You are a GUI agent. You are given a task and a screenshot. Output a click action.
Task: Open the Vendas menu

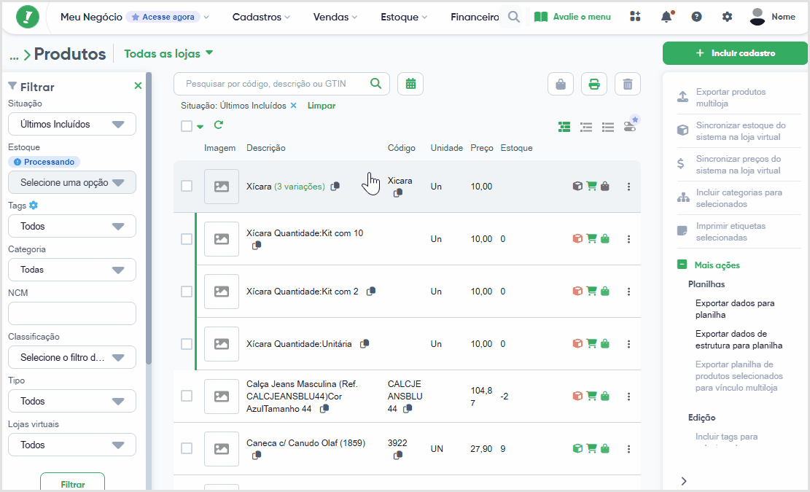(335, 17)
